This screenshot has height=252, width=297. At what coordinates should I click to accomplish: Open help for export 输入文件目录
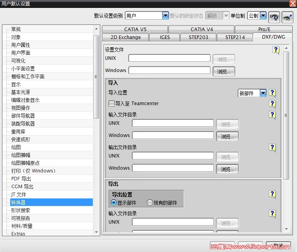pyautogui.click(x=272, y=214)
